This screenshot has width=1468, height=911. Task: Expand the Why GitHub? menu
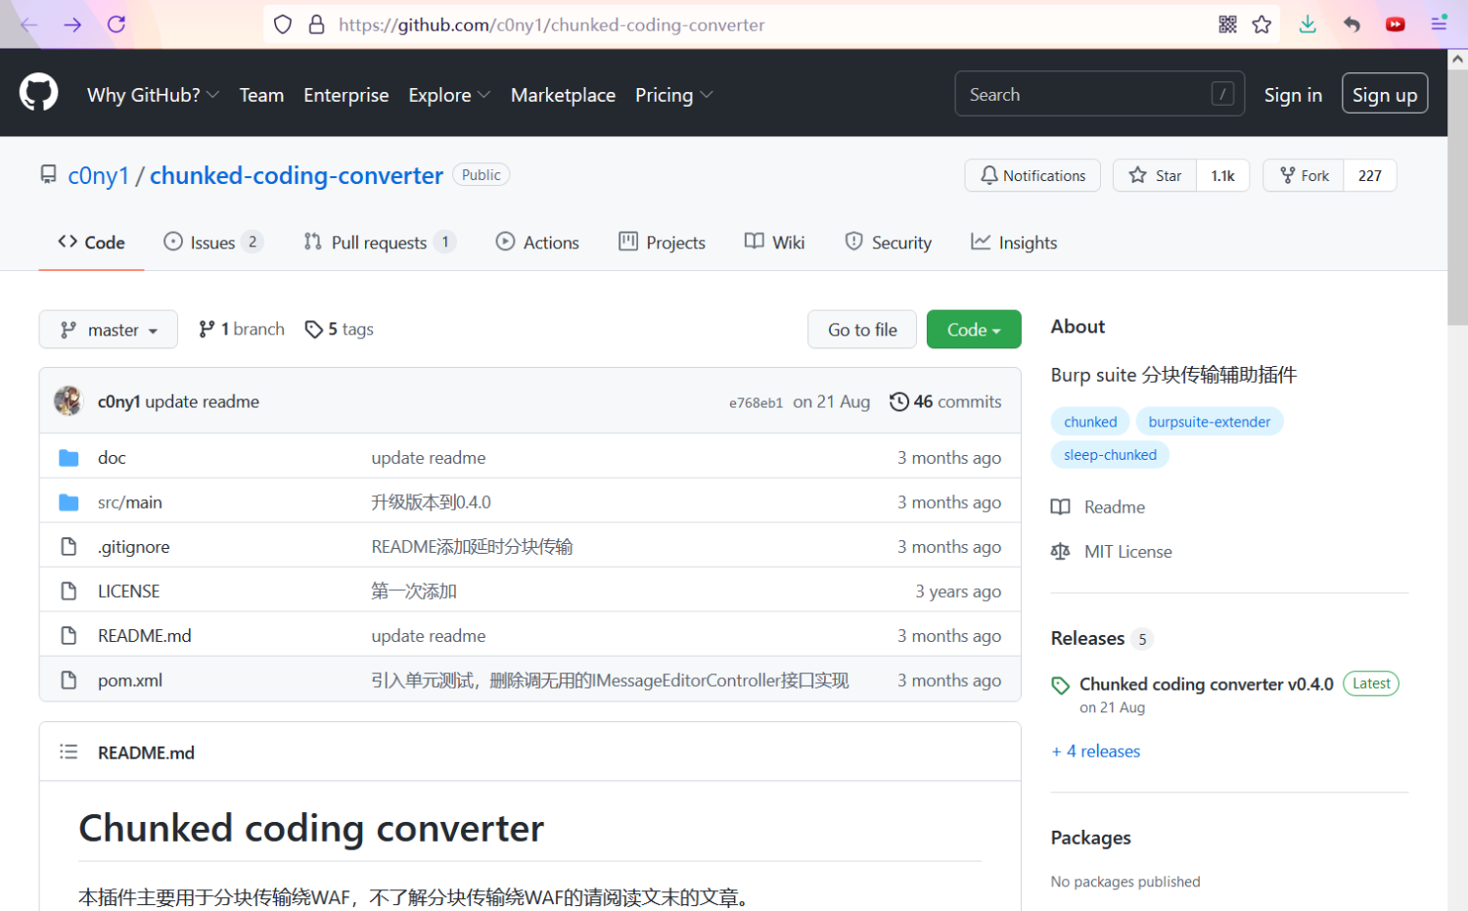(153, 95)
